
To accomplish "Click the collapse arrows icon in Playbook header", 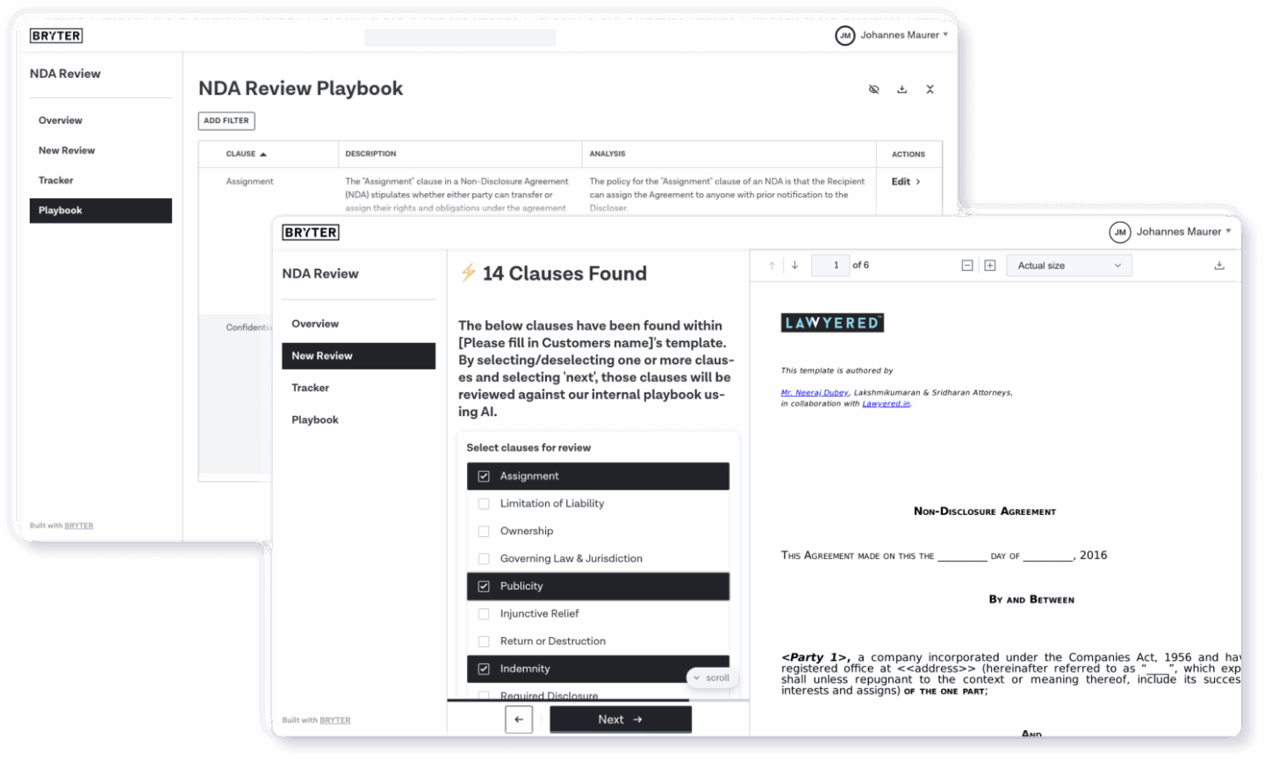I will pos(930,90).
